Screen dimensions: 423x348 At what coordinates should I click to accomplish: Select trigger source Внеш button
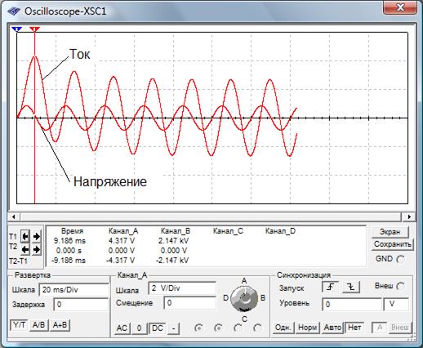(x=399, y=328)
